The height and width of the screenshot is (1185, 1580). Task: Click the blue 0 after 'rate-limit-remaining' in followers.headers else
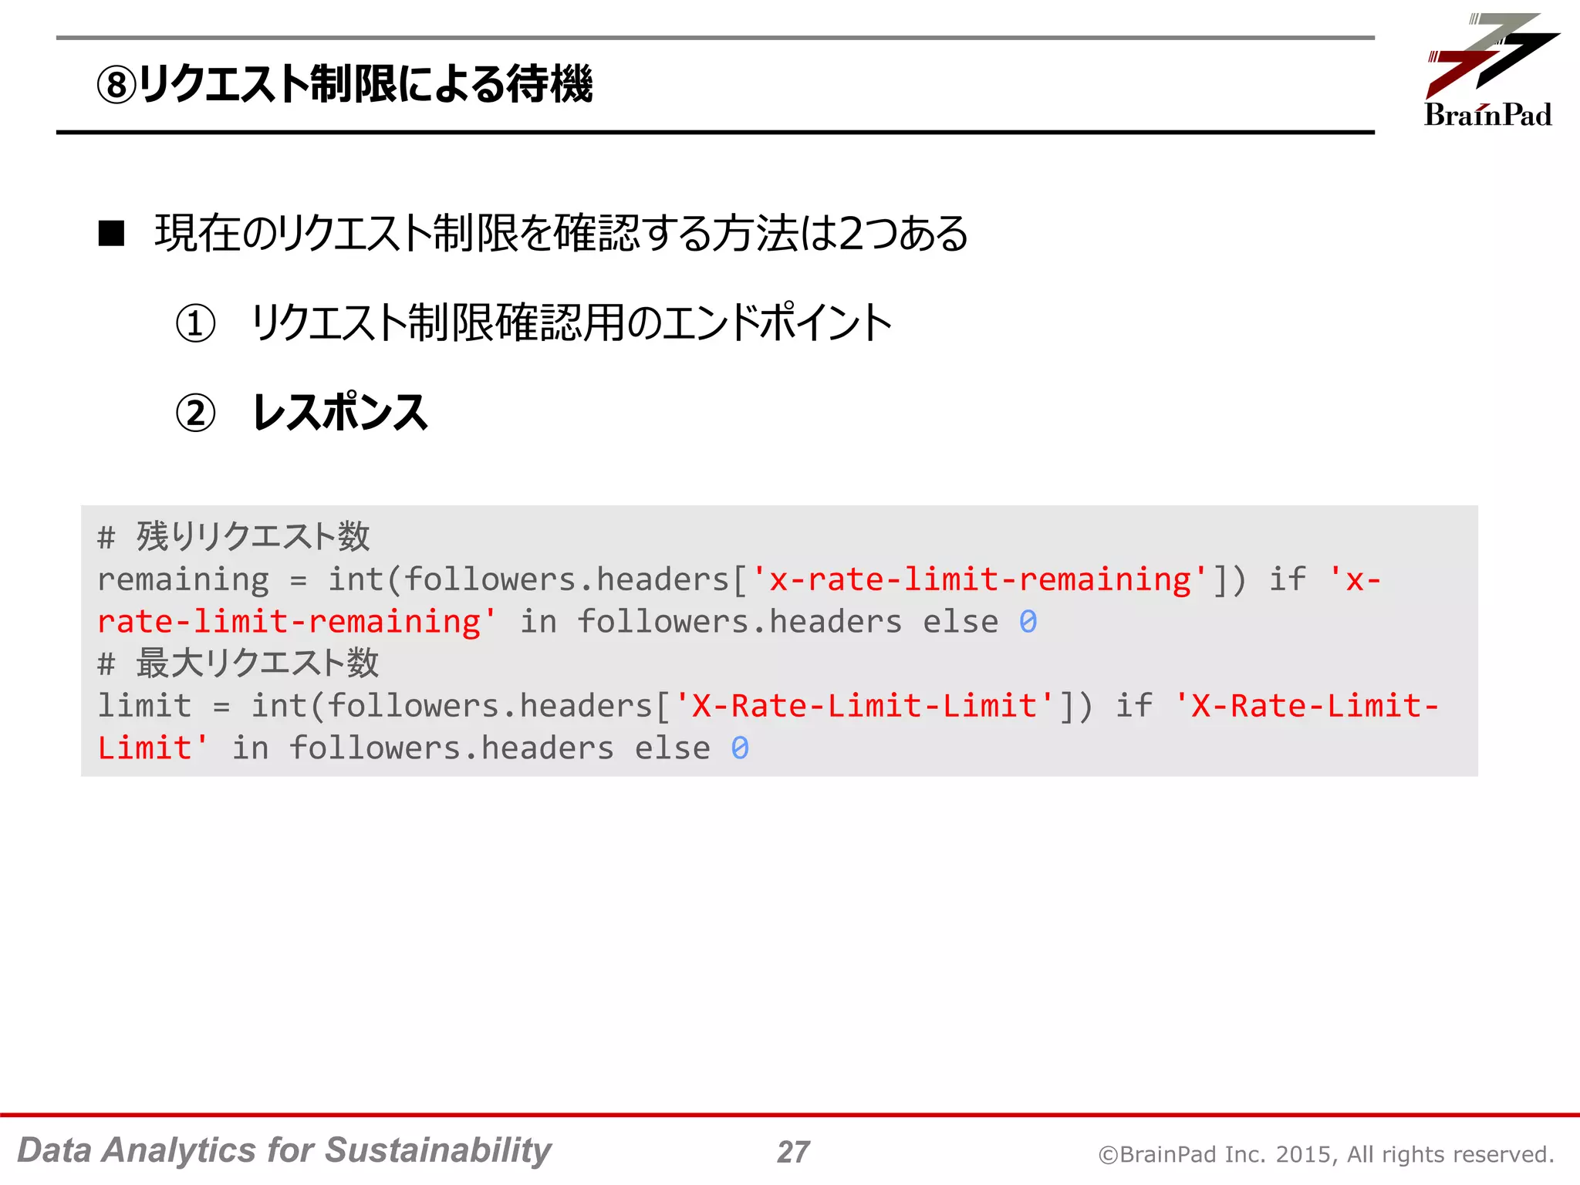pos(1028,622)
